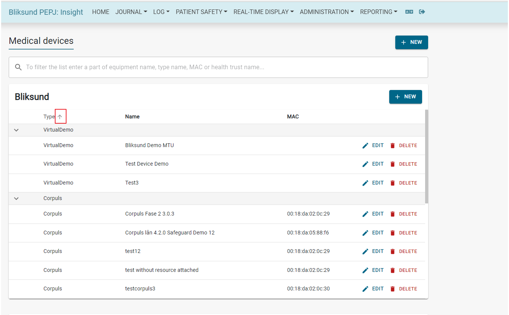Click trash icon for test without resource attached

pos(392,270)
